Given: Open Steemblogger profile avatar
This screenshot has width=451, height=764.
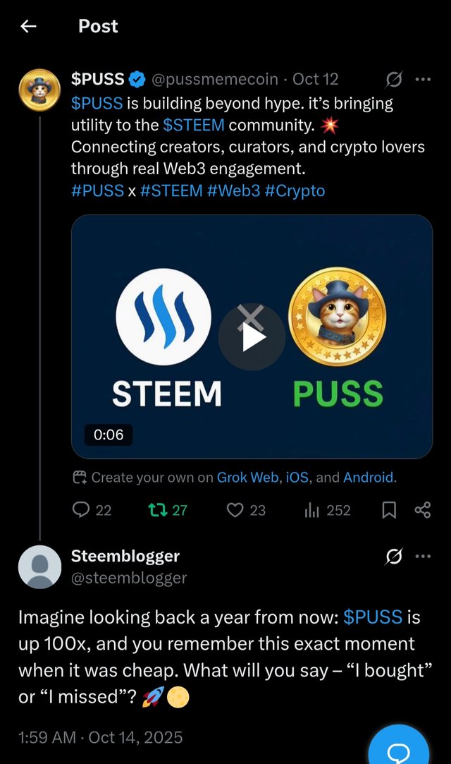Looking at the screenshot, I should pyautogui.click(x=39, y=567).
